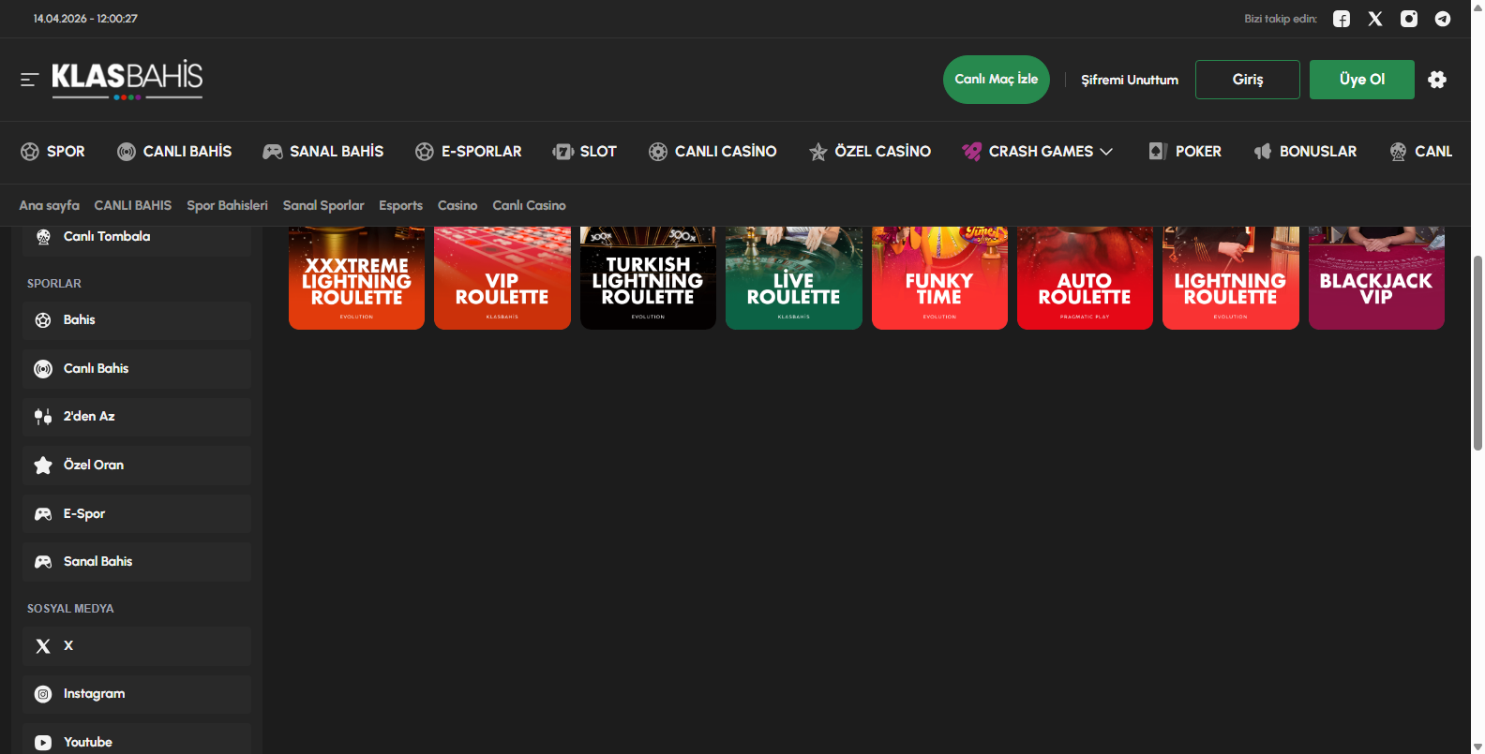Screen dimensions: 1485x754
Task: Open the Canlı Casino sub-navigation link
Action: pyautogui.click(x=530, y=206)
